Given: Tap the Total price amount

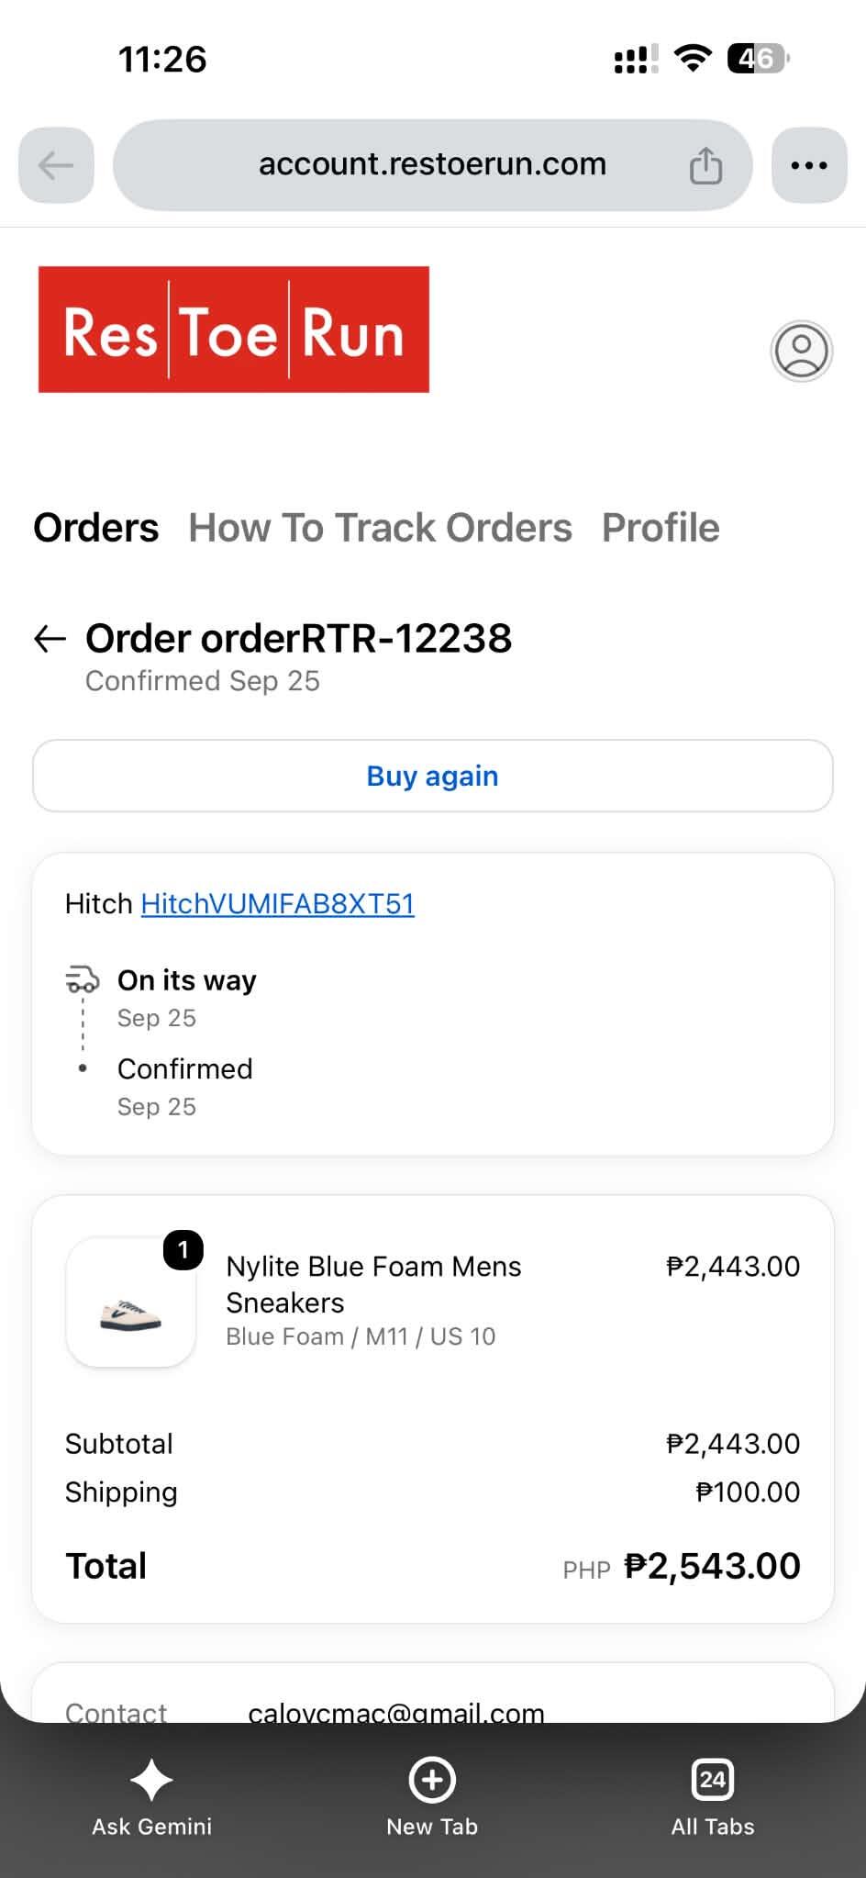Looking at the screenshot, I should click(712, 1567).
